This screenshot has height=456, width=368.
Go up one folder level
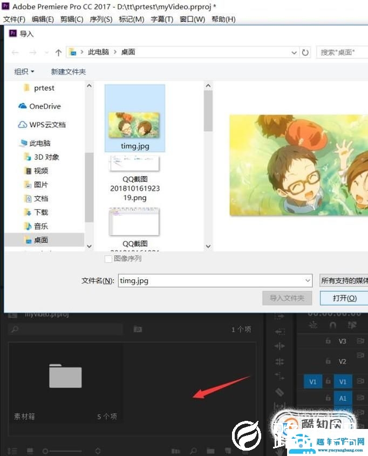point(58,52)
